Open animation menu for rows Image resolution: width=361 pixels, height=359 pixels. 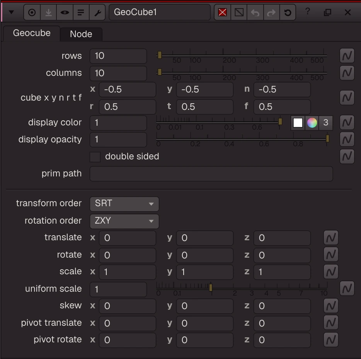[x=347, y=56]
